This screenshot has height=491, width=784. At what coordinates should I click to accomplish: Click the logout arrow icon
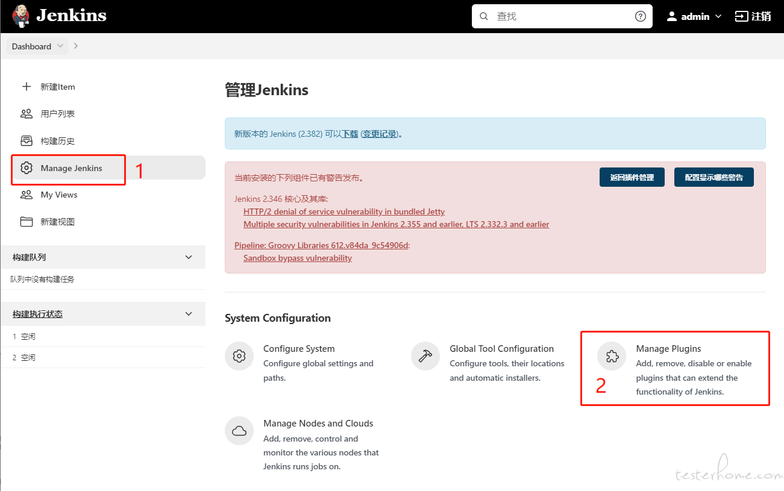click(741, 16)
